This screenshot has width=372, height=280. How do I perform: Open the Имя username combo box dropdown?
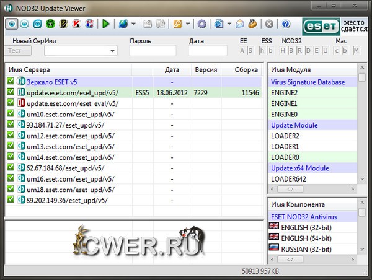tap(112, 51)
